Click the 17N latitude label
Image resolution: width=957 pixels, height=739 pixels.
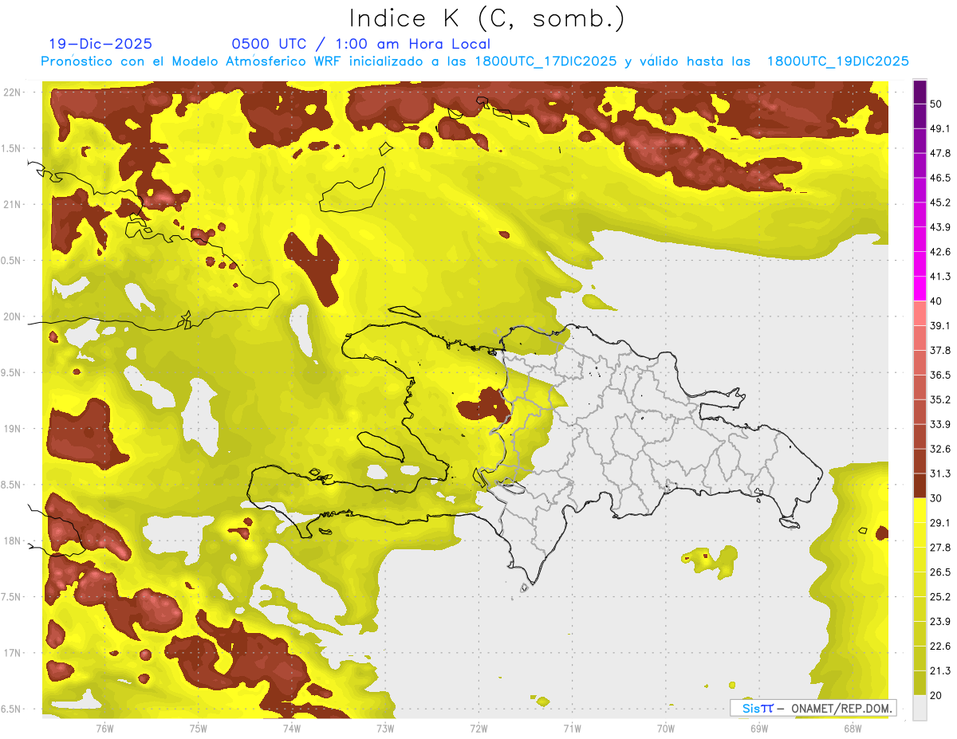pos(13,653)
